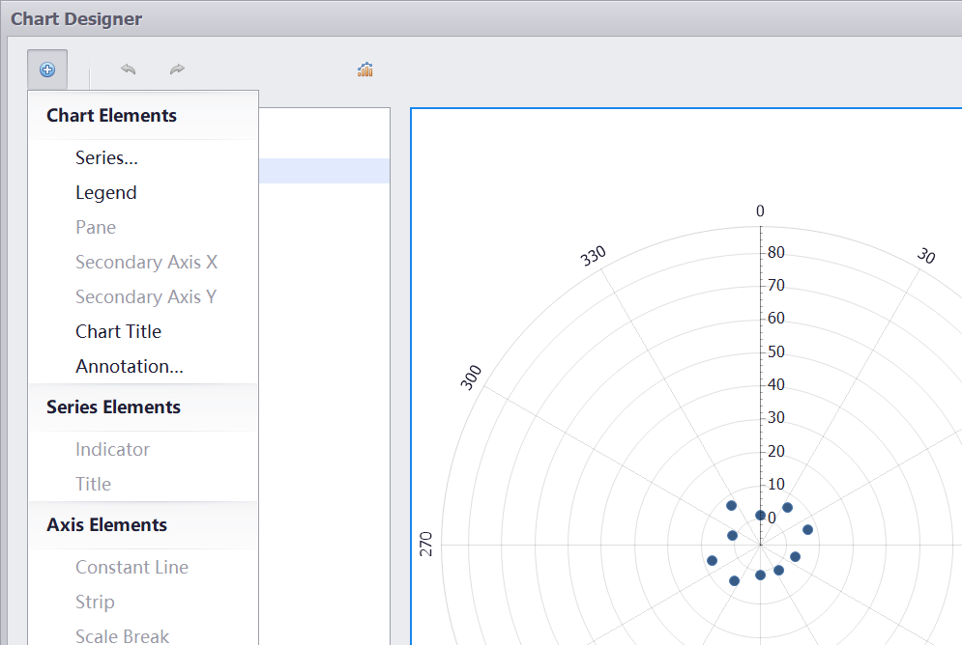Select the Pane menu entry
Image resolution: width=962 pixels, height=645 pixels.
(x=96, y=227)
